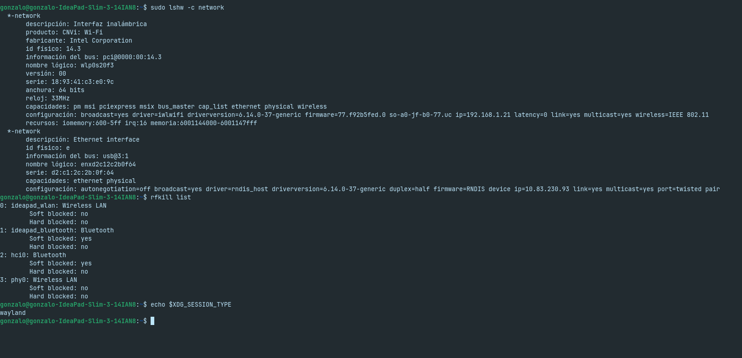This screenshot has width=742, height=358.
Task: Click the 'ideapad_wlan: Wireless LAN' line
Action: [x=58, y=205]
